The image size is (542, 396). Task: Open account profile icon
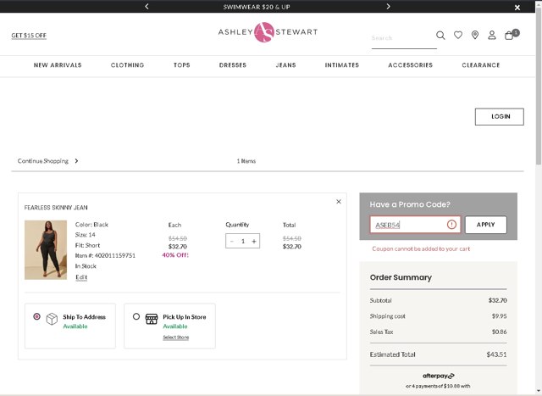click(x=492, y=35)
